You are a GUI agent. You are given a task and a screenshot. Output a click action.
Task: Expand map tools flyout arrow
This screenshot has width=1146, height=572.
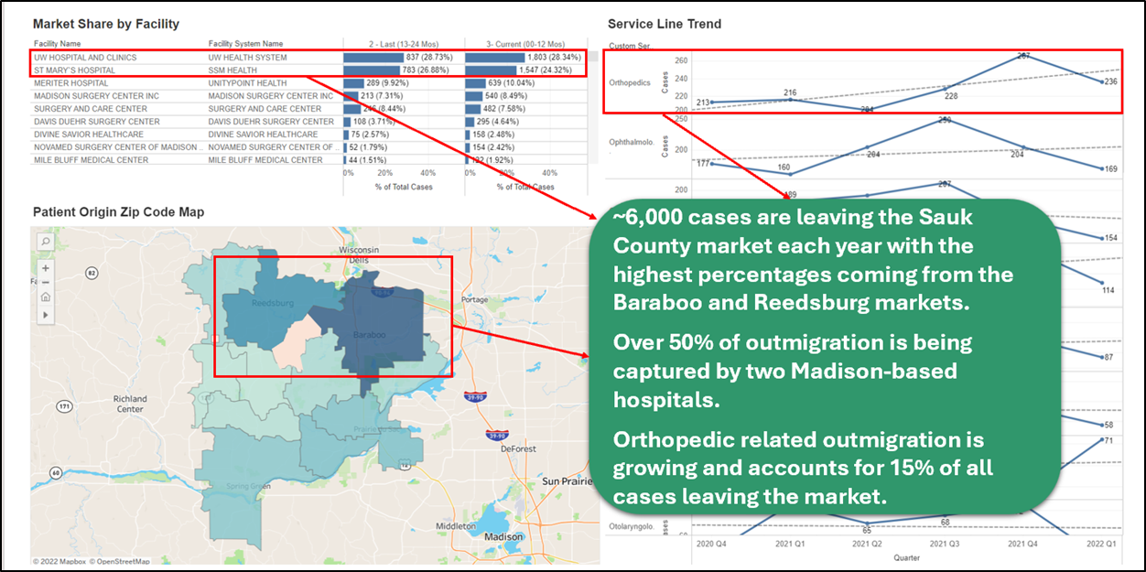(46, 315)
